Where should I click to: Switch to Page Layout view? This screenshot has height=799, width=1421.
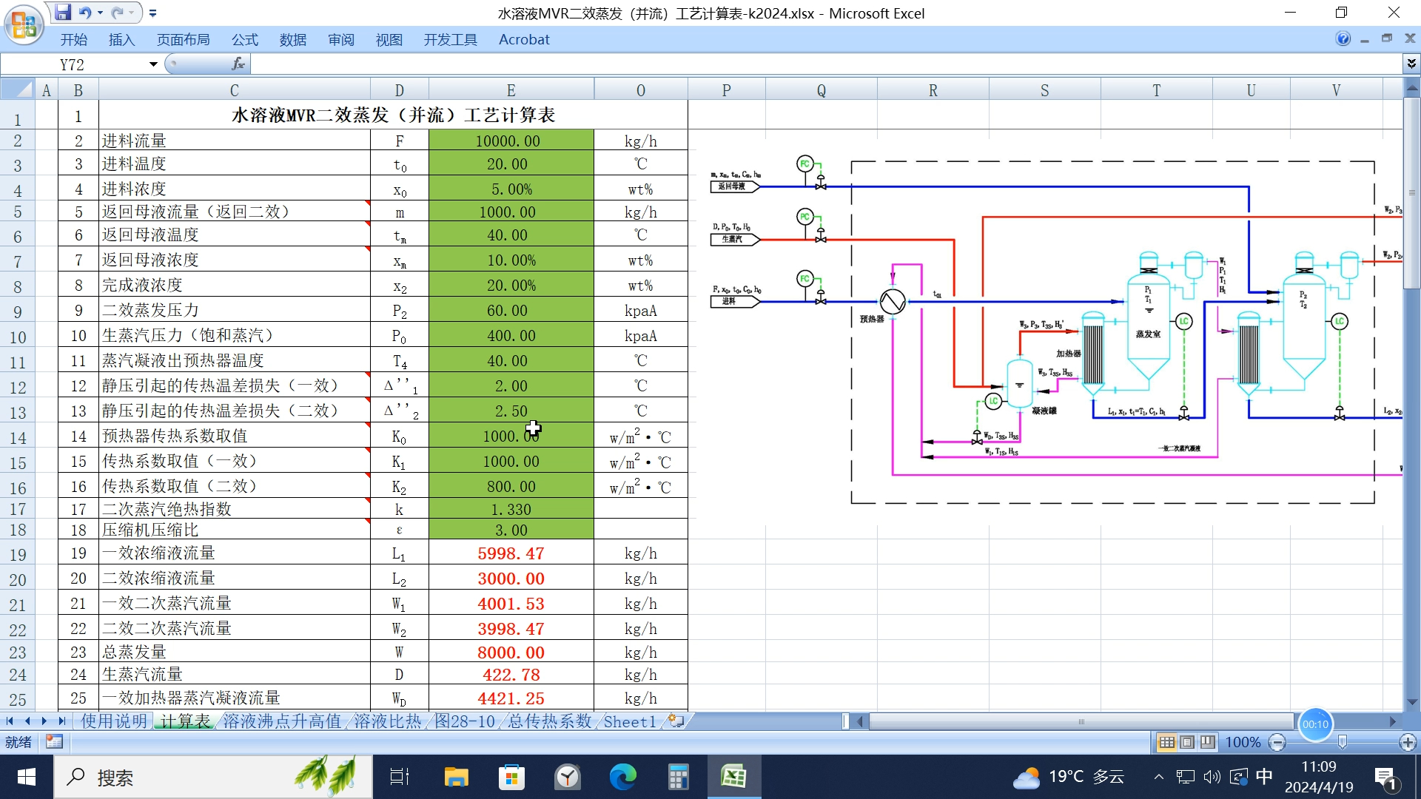pyautogui.click(x=1187, y=742)
